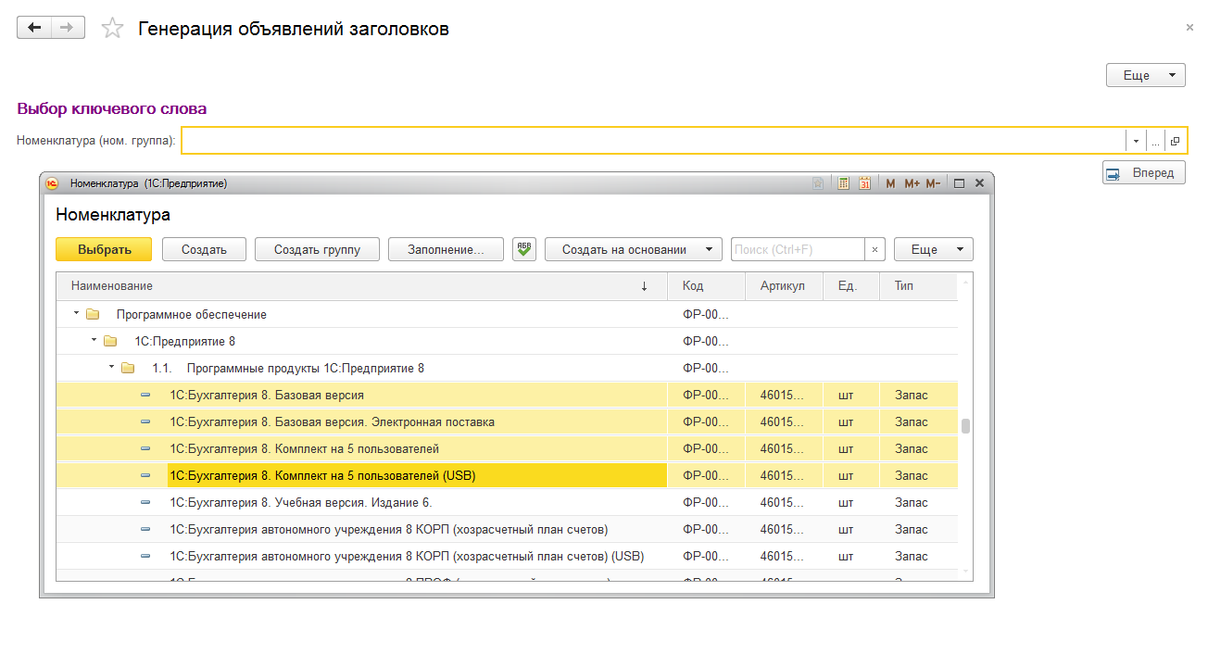The height and width of the screenshot is (654, 1208).
Task: Click the M- memory subtract button
Action: [x=933, y=183]
